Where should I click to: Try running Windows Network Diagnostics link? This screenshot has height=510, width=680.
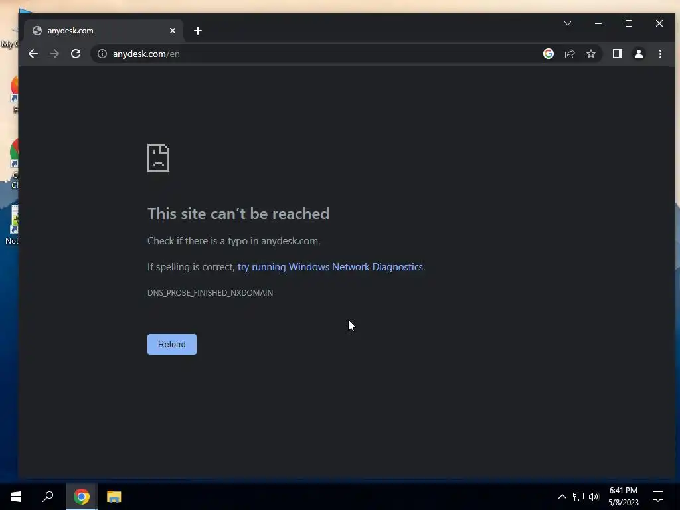pos(330,267)
